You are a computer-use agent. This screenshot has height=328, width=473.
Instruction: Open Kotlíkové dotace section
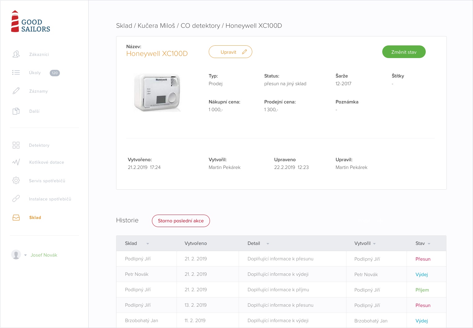[x=47, y=162]
